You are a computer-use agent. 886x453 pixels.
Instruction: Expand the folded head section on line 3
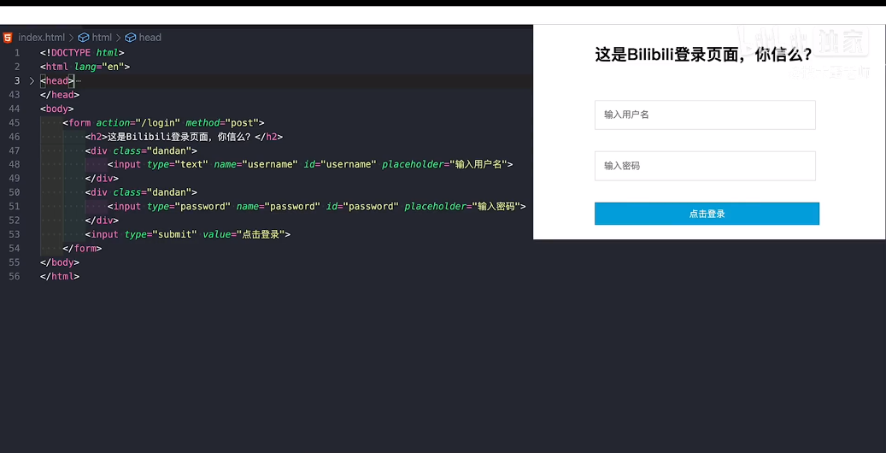pyautogui.click(x=32, y=81)
